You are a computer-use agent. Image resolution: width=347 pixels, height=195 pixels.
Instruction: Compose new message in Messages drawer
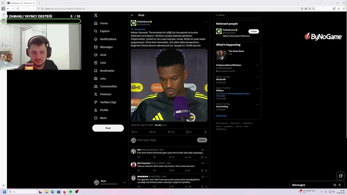(x=335, y=185)
